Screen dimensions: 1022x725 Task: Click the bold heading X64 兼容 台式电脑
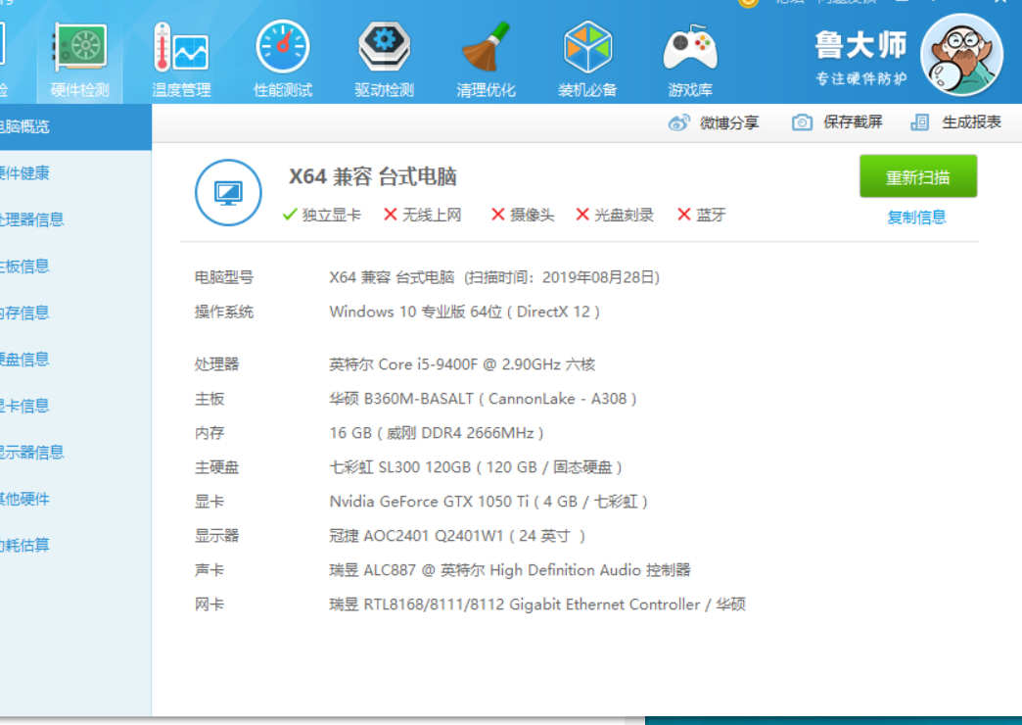[x=373, y=177]
